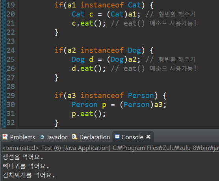Click console output '생선을 먹어요.'
The image size is (219, 181).
click(x=23, y=157)
